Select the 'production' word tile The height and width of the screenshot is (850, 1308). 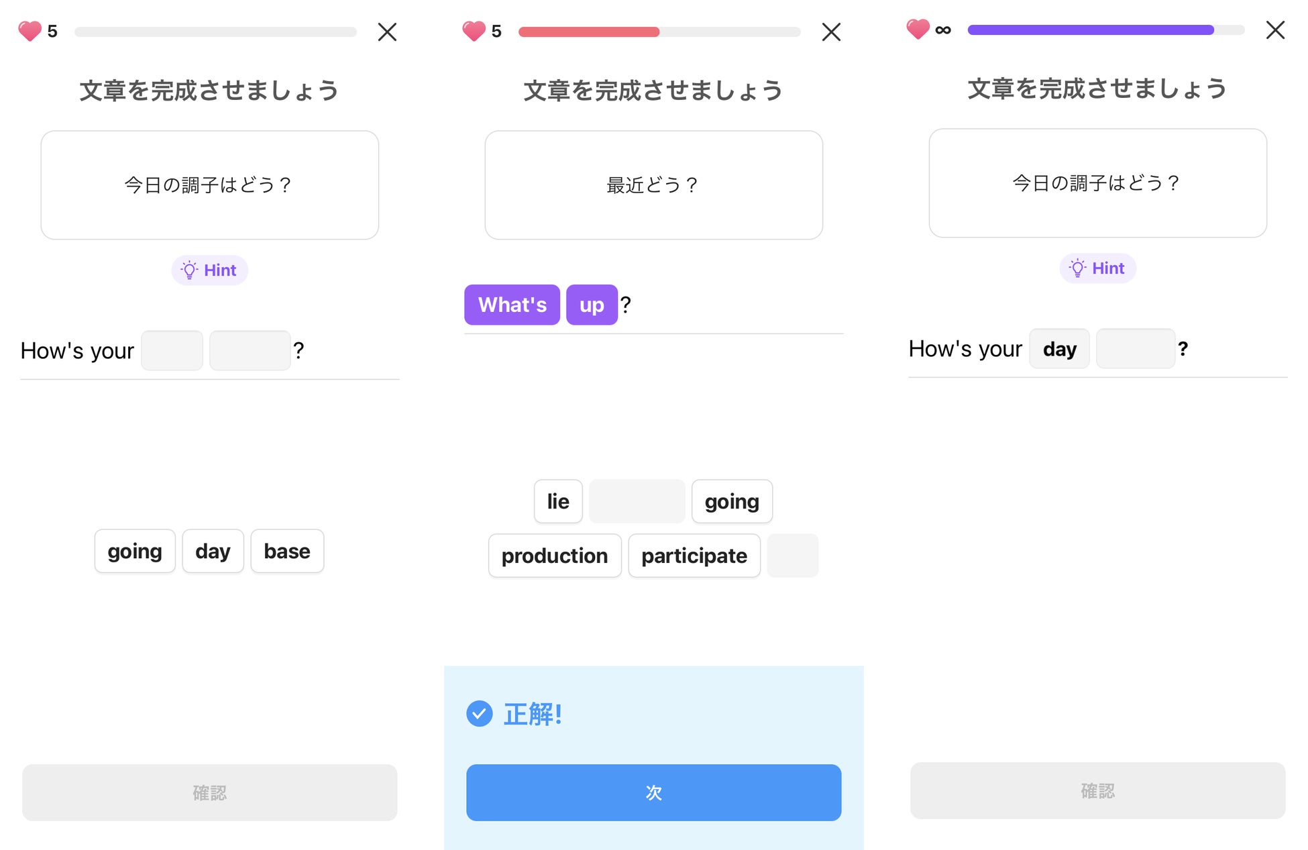[x=555, y=555]
